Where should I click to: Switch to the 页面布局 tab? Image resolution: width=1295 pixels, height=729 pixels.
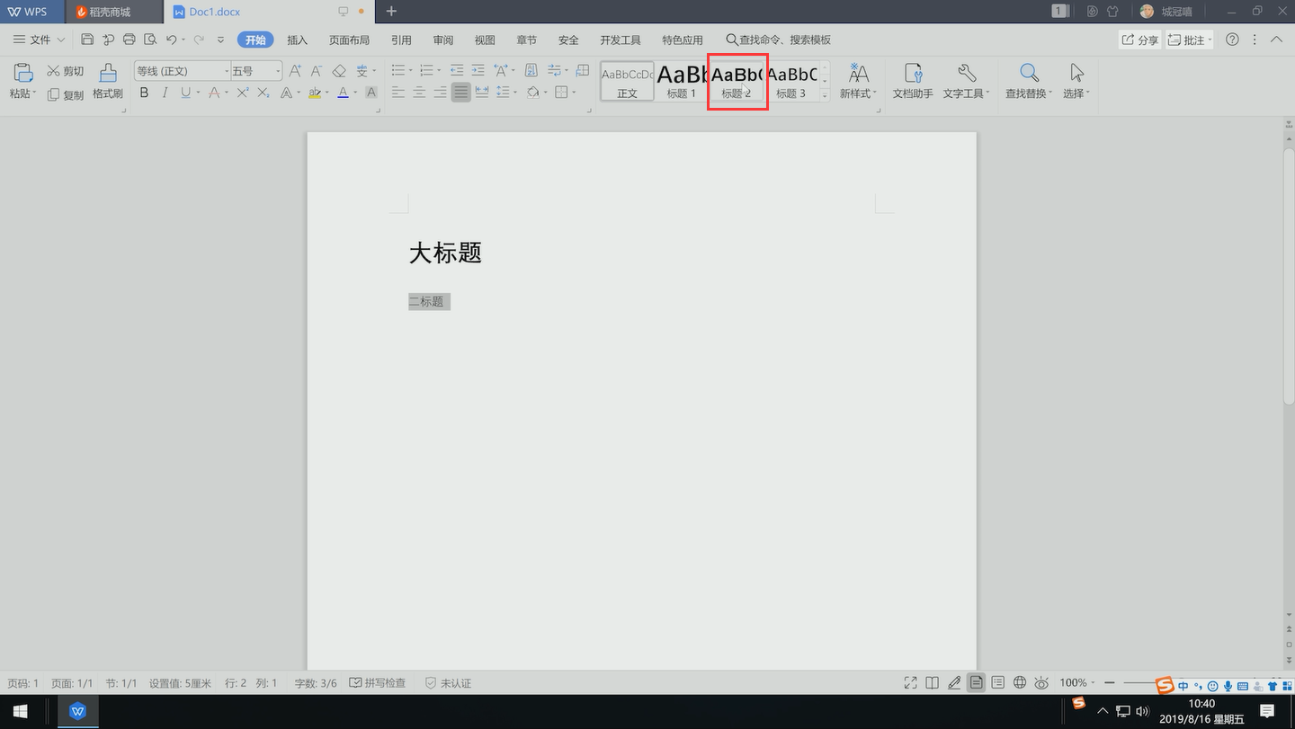349,40
